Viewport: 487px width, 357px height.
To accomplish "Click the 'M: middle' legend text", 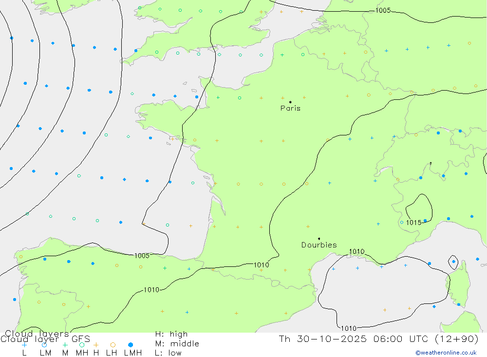I will 177,344.
